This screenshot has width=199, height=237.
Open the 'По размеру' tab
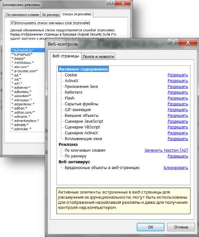(50, 15)
